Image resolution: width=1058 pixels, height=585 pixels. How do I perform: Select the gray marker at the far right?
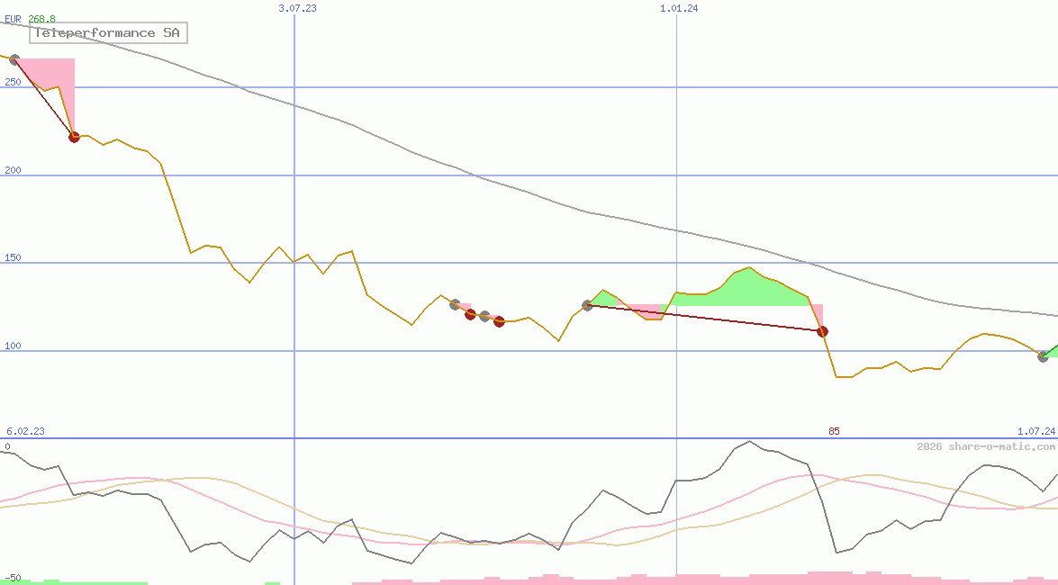(x=1043, y=356)
